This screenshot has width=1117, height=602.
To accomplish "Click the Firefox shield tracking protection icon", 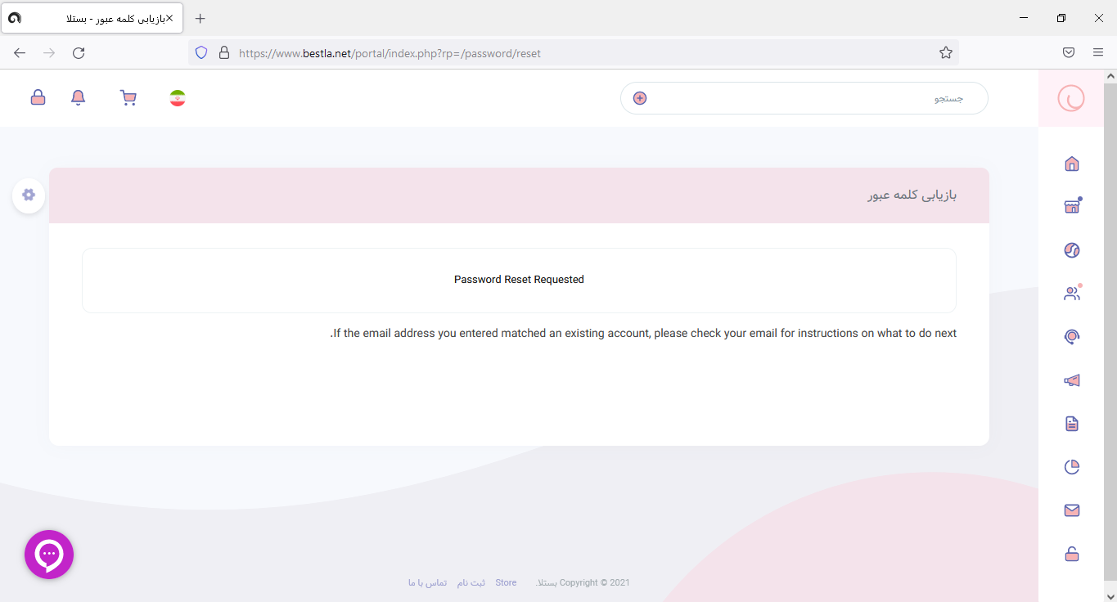I will 201,53.
